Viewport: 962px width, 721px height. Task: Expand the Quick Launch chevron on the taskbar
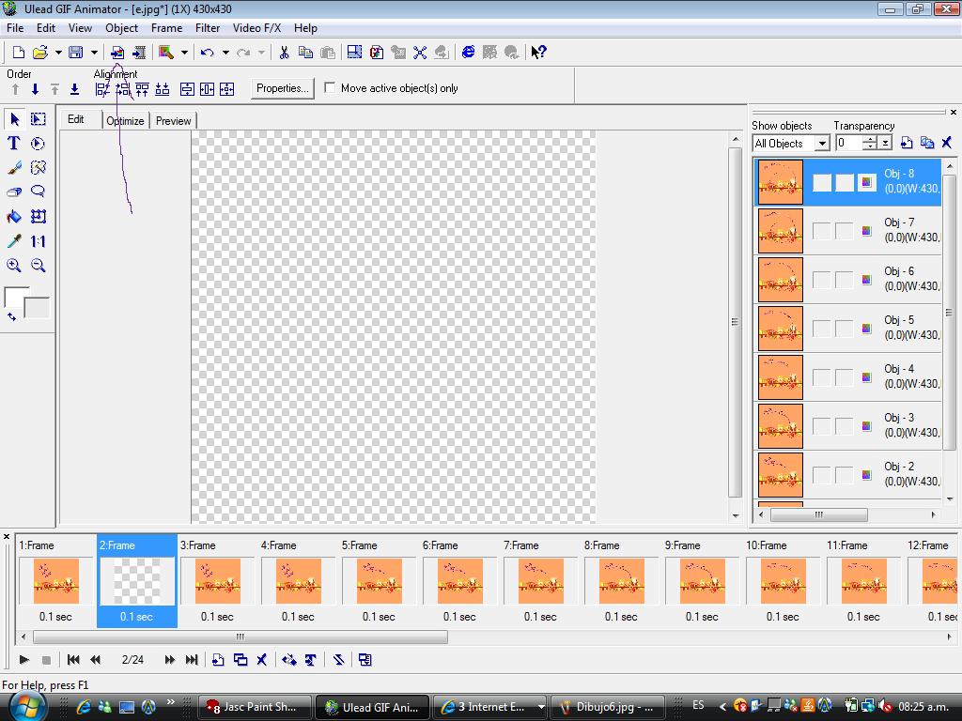pyautogui.click(x=171, y=702)
